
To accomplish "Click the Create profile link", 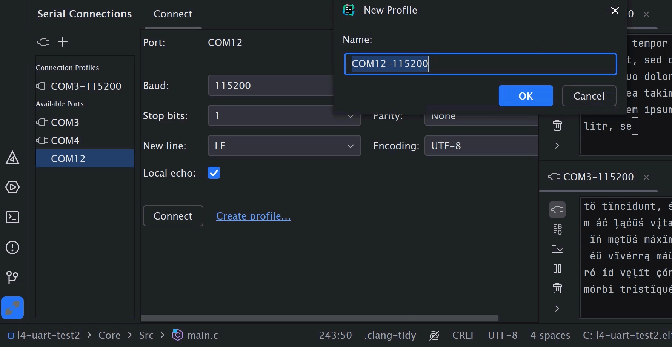I will (x=254, y=216).
